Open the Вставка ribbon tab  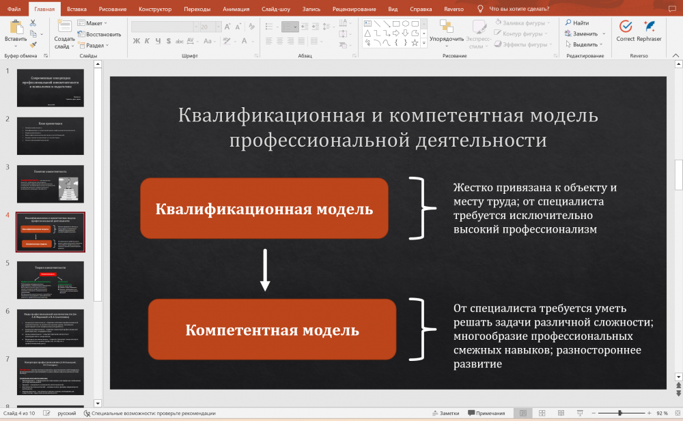pyautogui.click(x=76, y=9)
